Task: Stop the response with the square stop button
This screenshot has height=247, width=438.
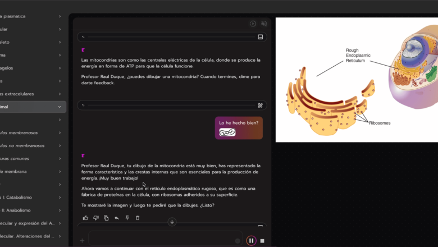Action: pos(262,241)
